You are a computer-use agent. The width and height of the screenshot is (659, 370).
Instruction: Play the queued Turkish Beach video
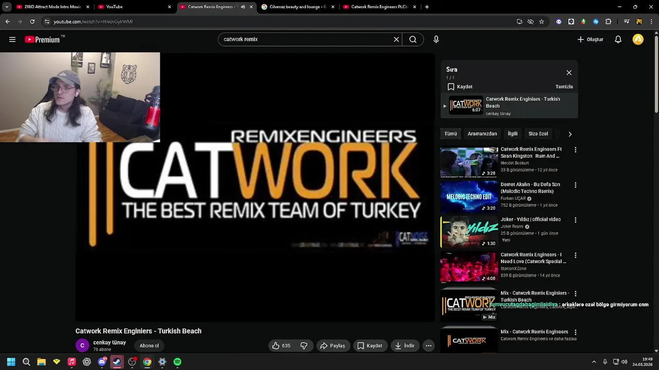[509, 106]
